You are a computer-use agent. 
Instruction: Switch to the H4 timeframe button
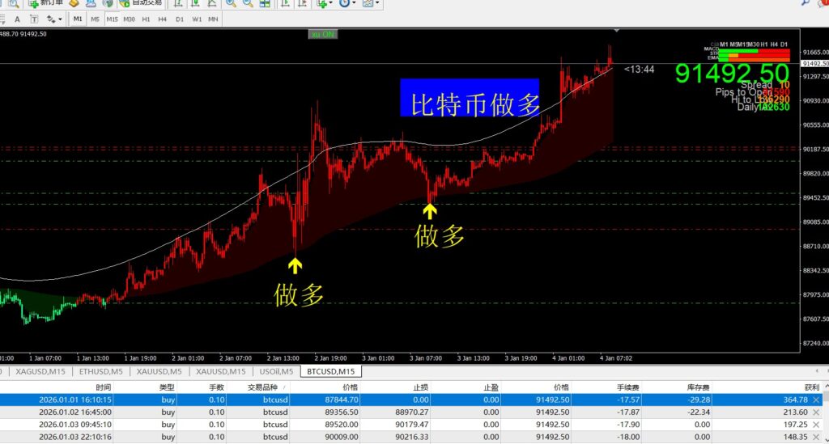(x=162, y=19)
